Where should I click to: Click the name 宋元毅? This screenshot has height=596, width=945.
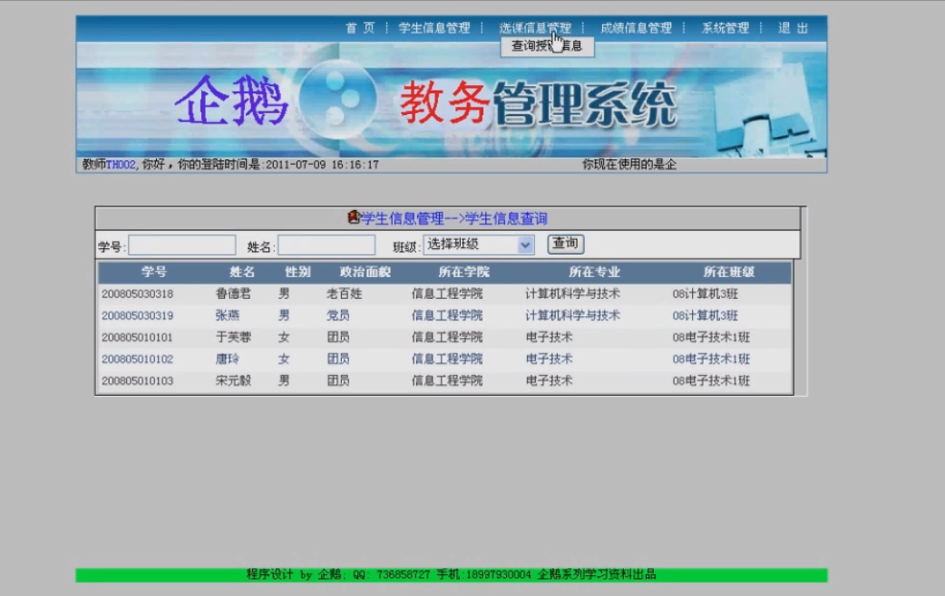point(233,380)
